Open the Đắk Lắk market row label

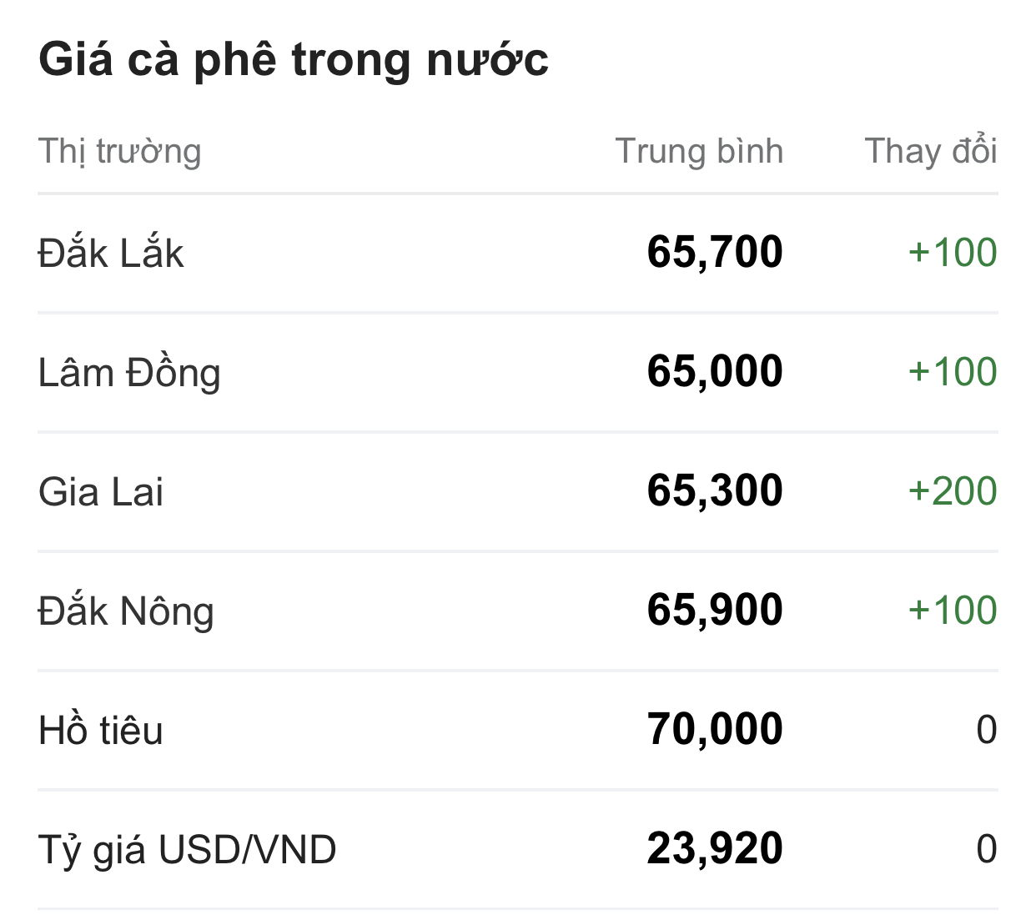[111, 254]
